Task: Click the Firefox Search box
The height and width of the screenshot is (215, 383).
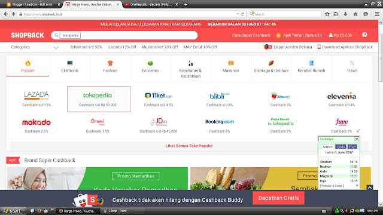Action: tap(285, 14)
